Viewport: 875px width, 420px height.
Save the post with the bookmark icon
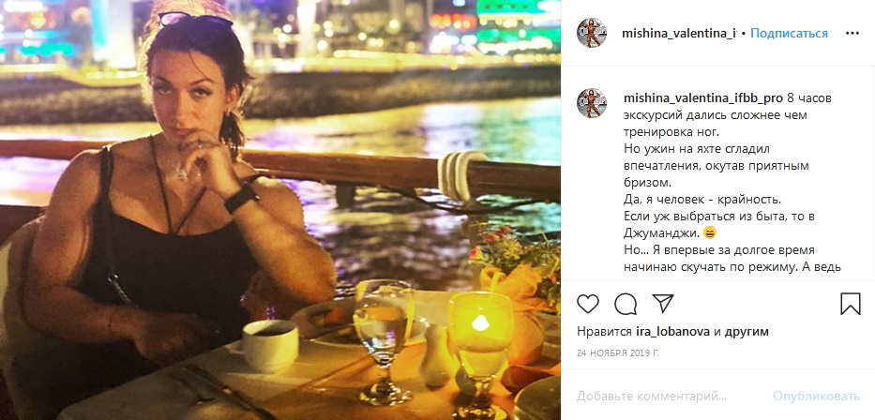851,304
